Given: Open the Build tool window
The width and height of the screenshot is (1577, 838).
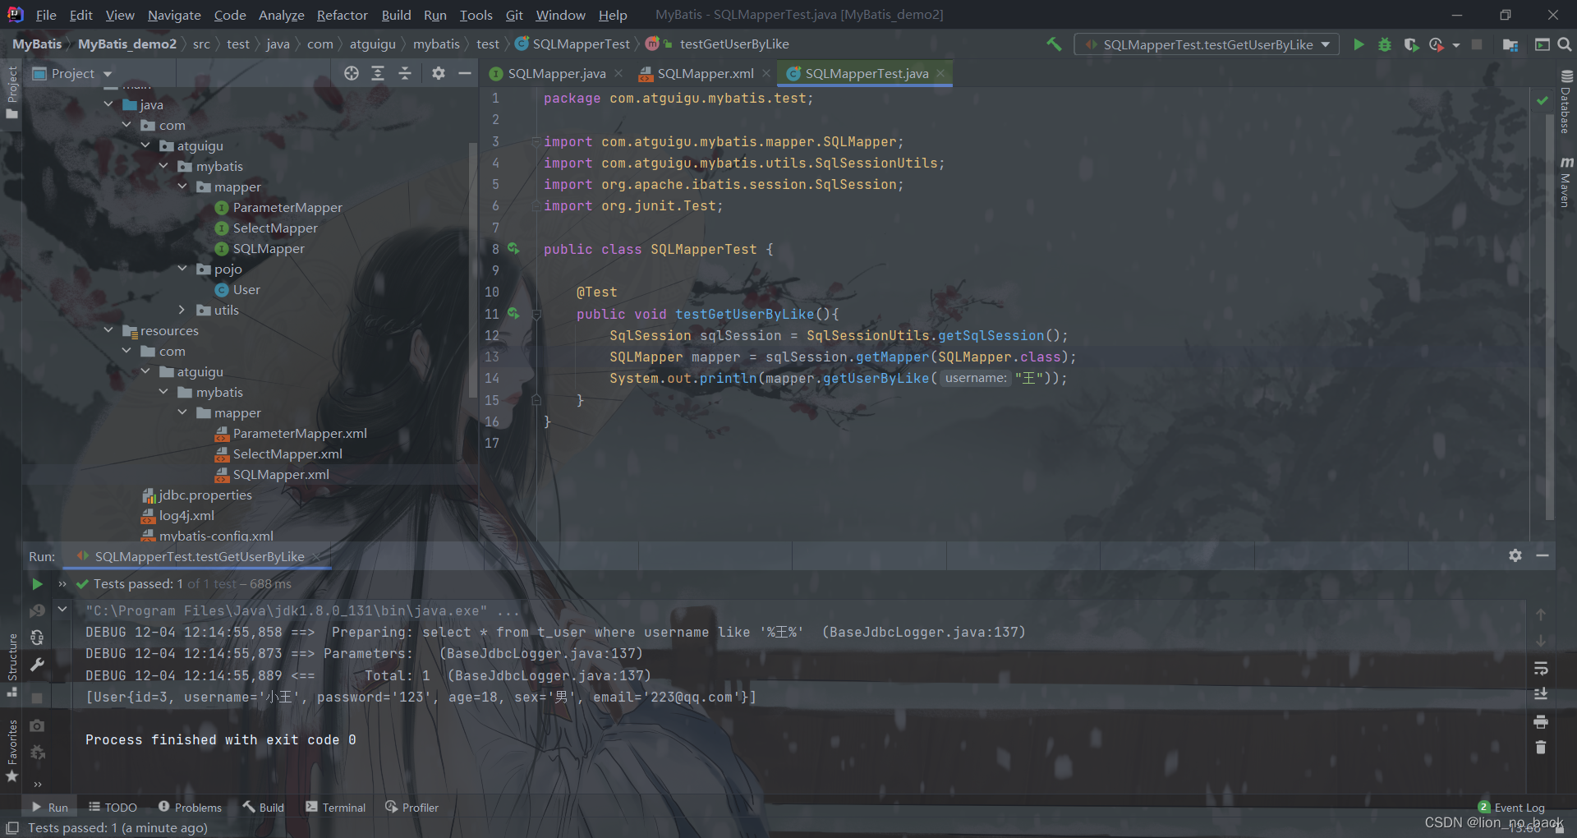Looking at the screenshot, I should [x=263, y=808].
